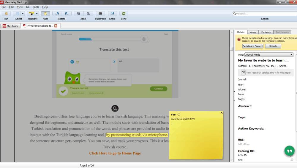297x168 pixels.
Task: Open the Enrichments panel tab
Action: coord(282,33)
